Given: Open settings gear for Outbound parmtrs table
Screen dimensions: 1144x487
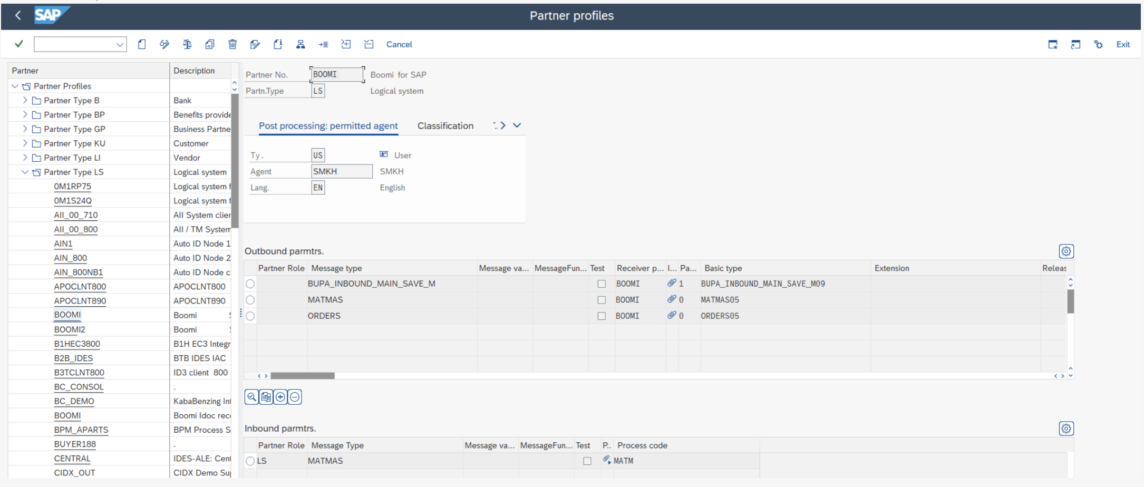Looking at the screenshot, I should (1066, 251).
